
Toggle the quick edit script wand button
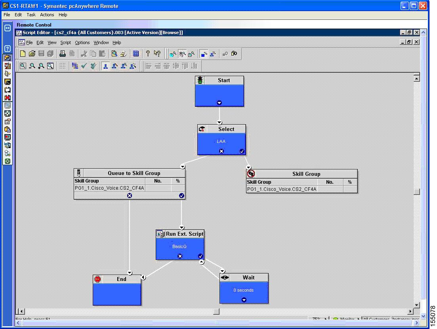pos(133,66)
